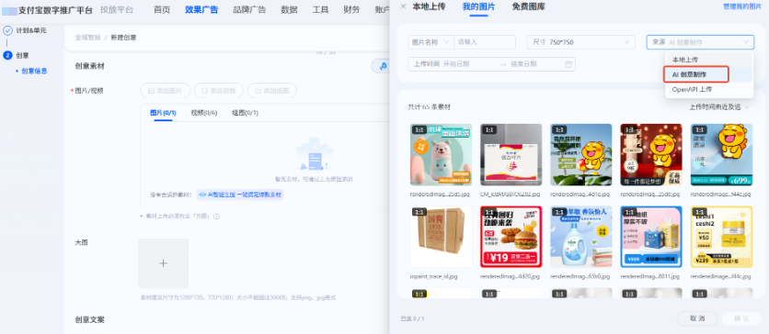Screen dimensions: 769x334
Task: Click the 计划&单元 checkmark step icon
Action: [x=7, y=30]
